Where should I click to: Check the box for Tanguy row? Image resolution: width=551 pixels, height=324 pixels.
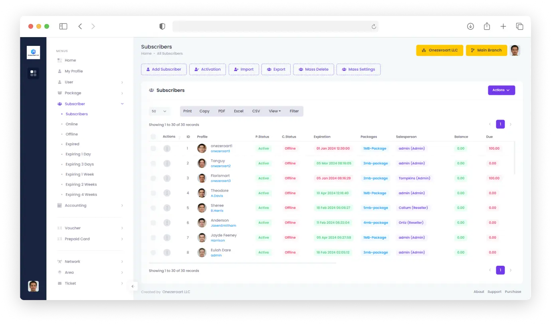pyautogui.click(x=153, y=163)
